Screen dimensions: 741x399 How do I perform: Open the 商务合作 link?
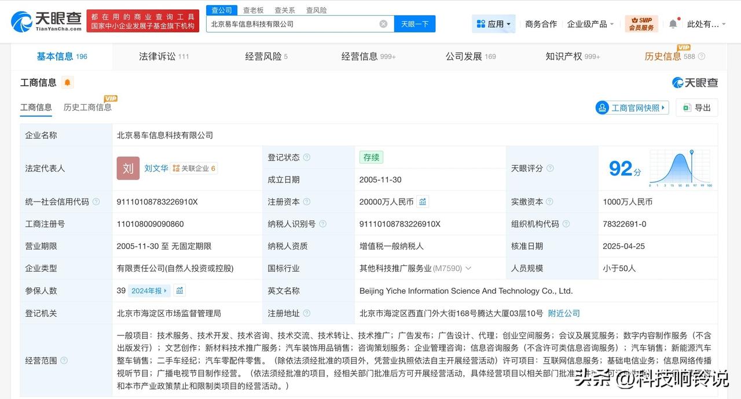pos(541,24)
